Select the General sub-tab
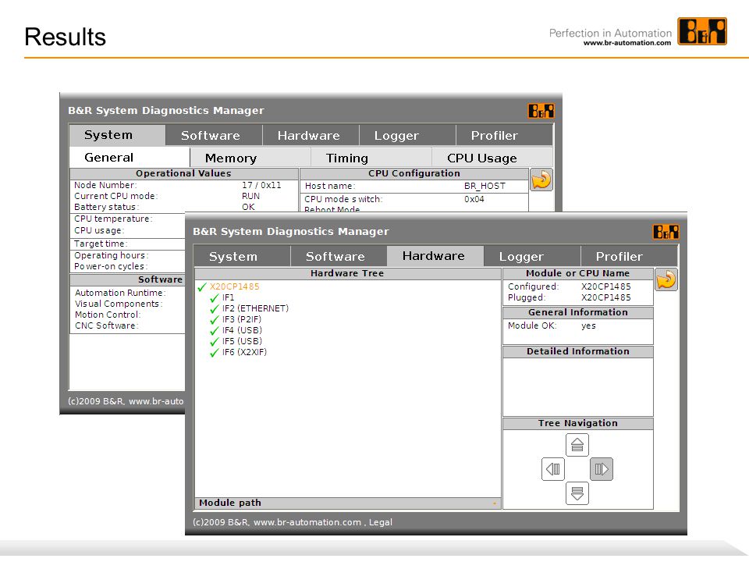The width and height of the screenshot is (749, 562). 130,157
